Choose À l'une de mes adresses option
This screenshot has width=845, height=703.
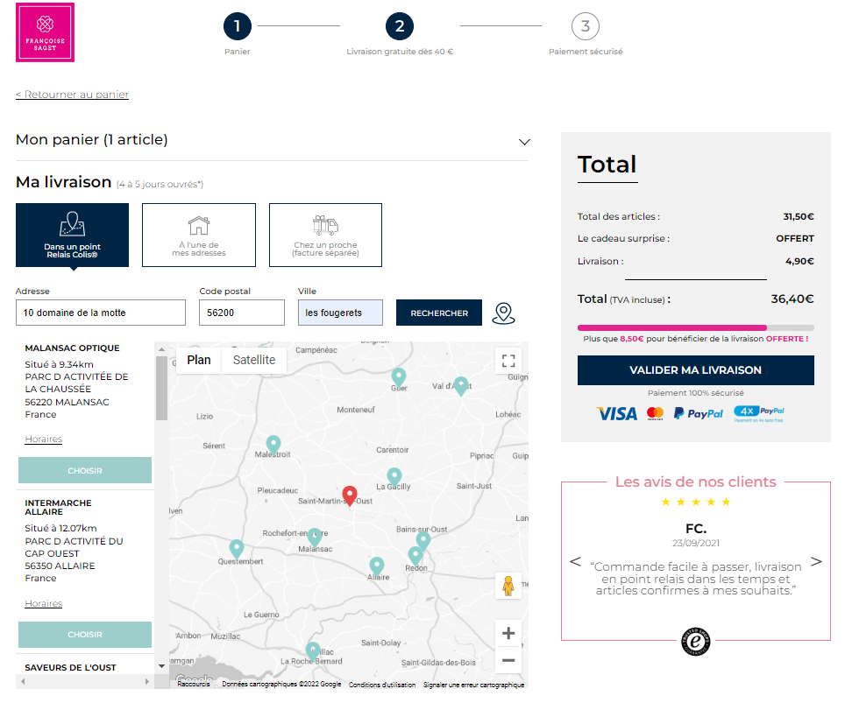(199, 235)
